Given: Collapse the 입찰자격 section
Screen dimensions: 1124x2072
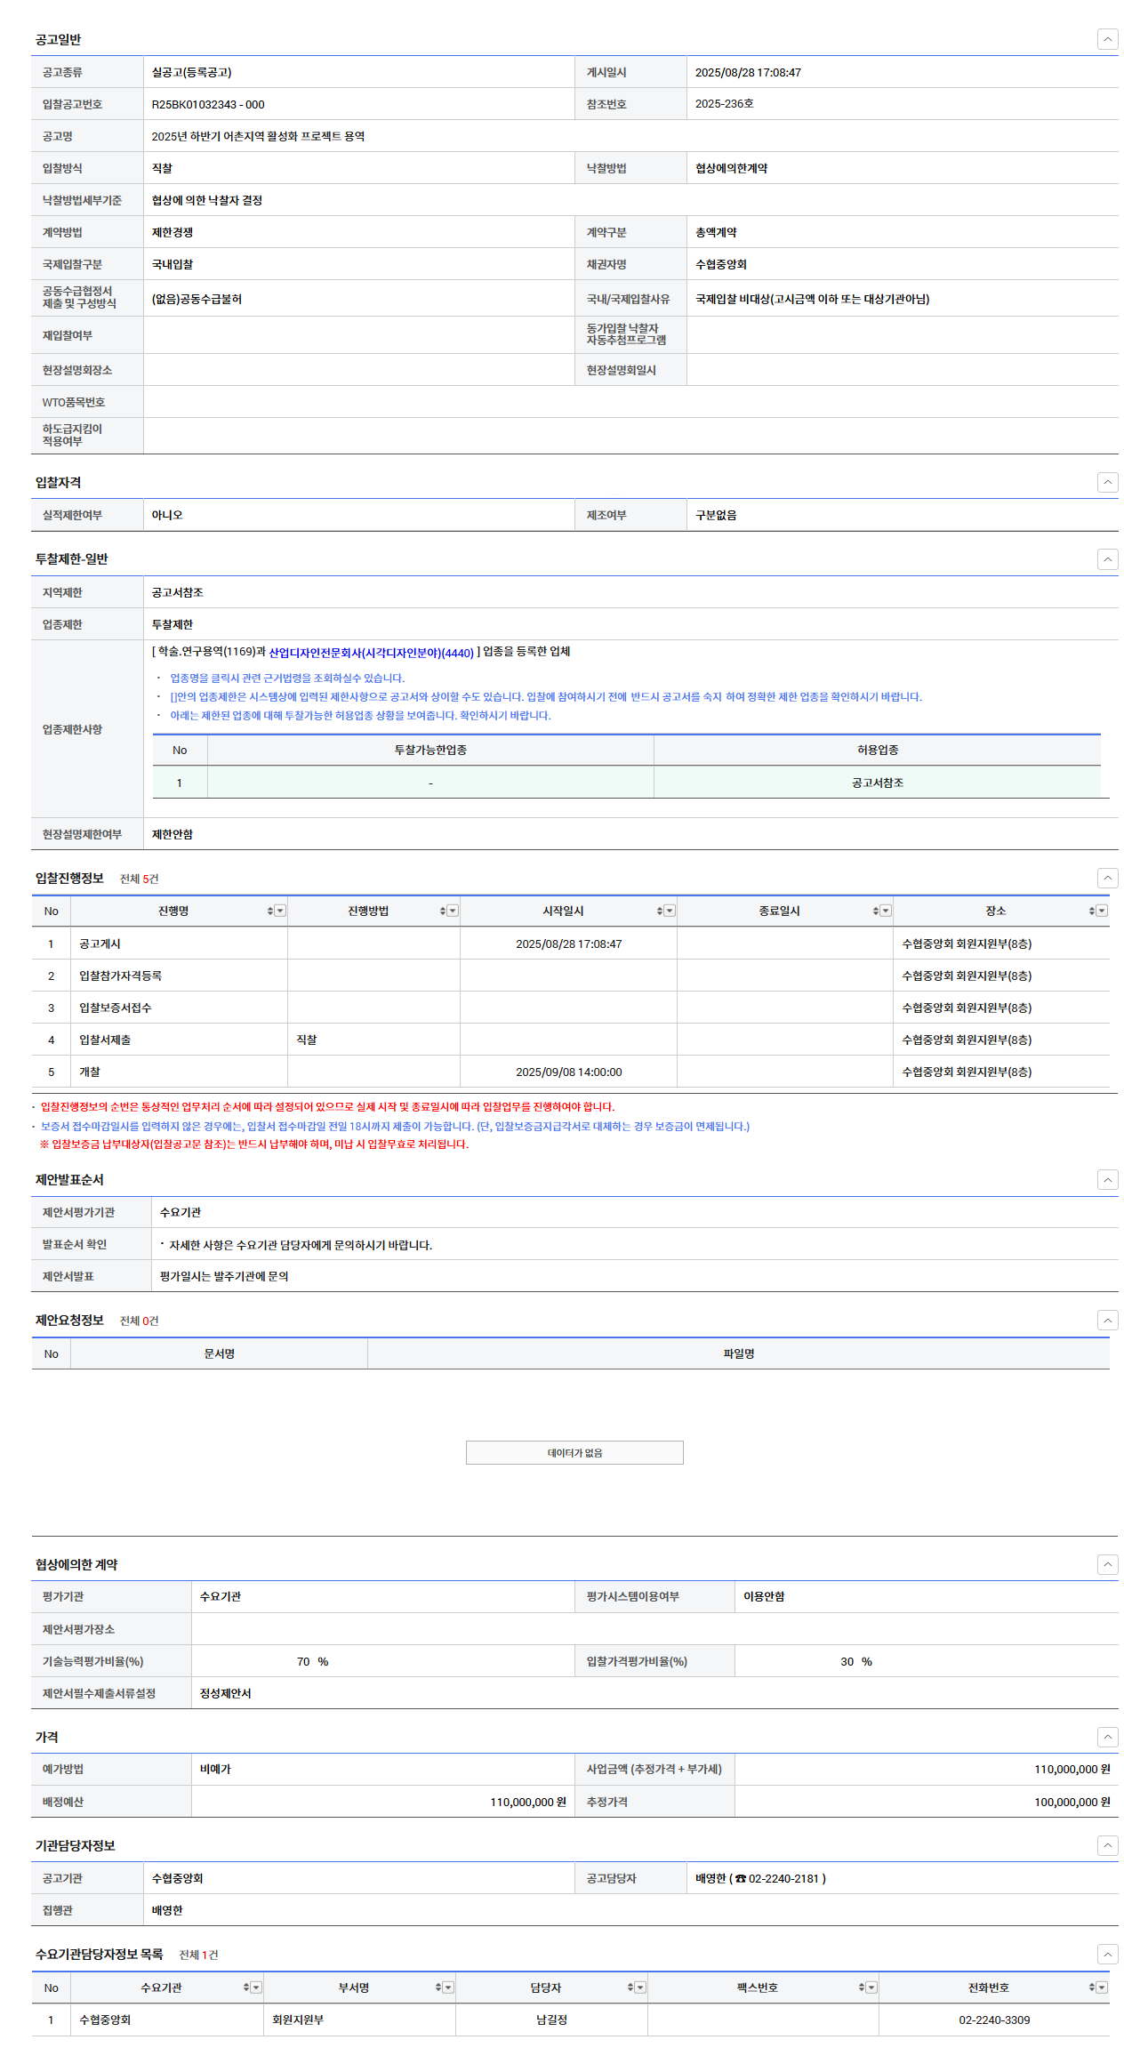Looking at the screenshot, I should coord(1107,482).
